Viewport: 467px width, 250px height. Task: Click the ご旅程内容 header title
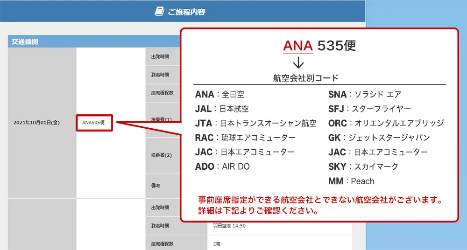point(187,12)
